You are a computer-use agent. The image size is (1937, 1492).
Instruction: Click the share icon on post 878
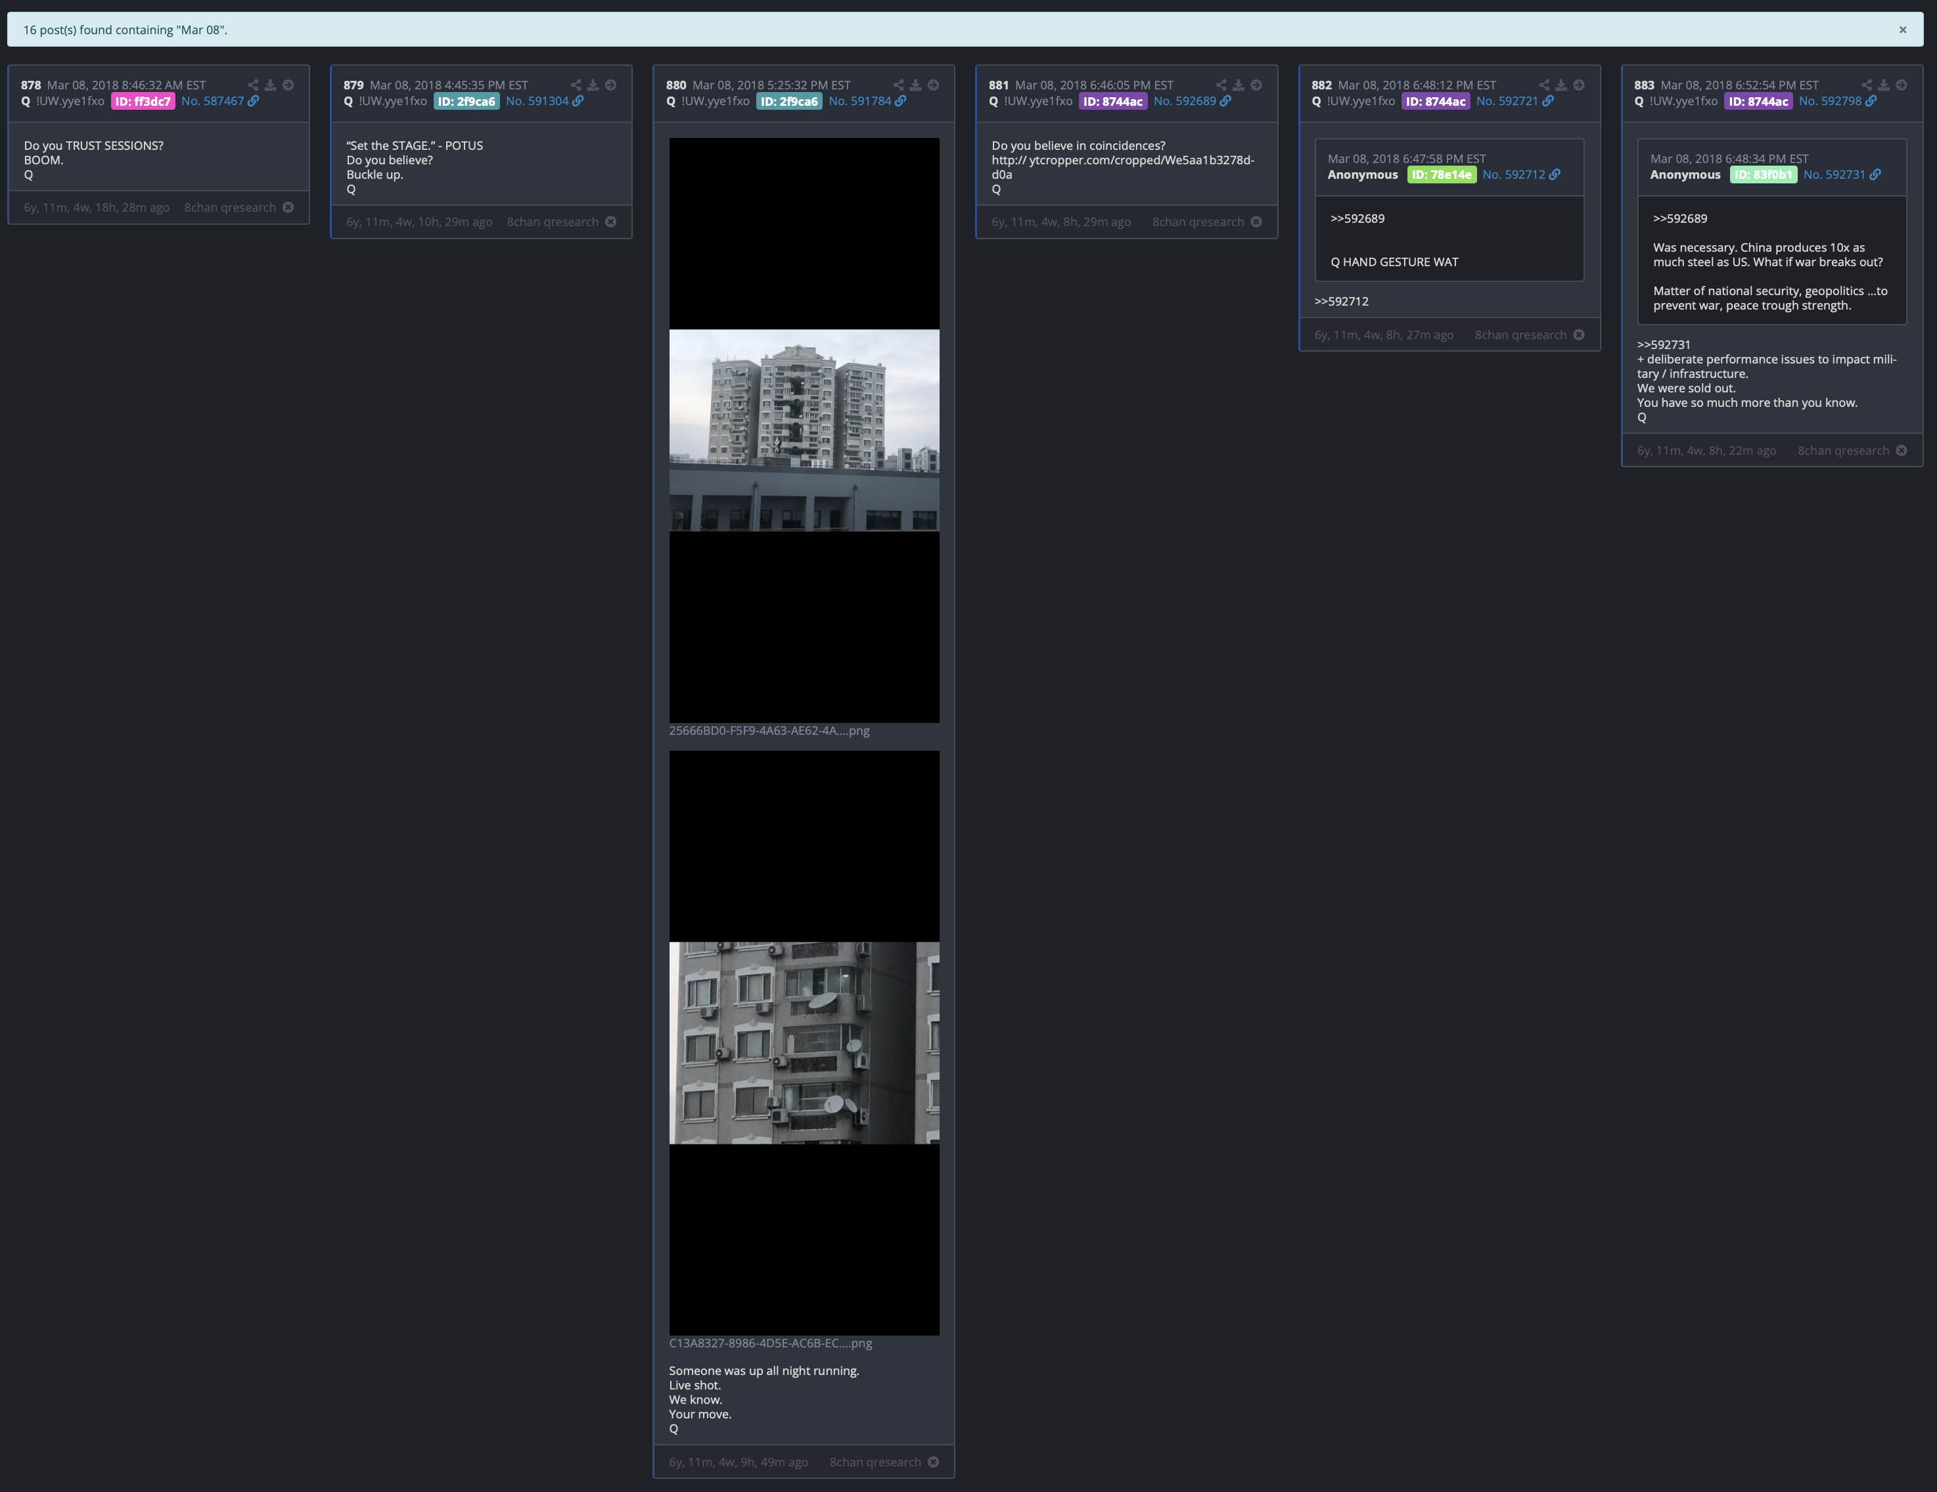click(254, 85)
